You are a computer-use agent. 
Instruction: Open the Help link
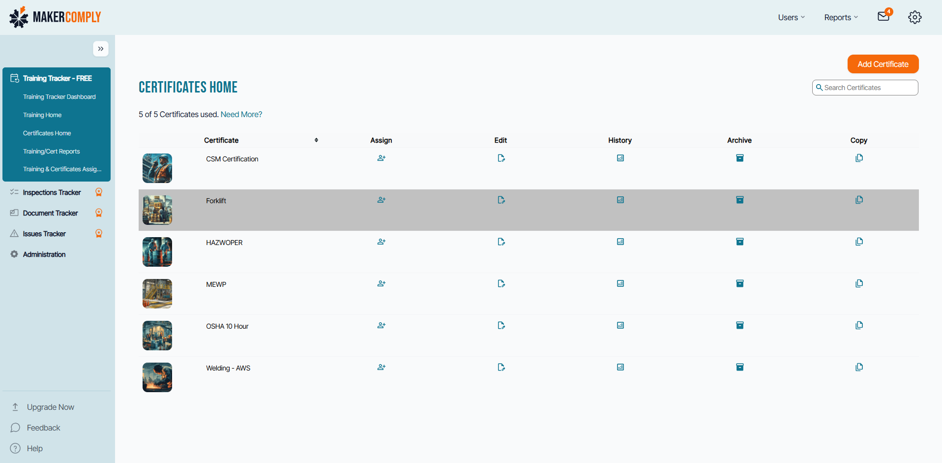point(34,448)
